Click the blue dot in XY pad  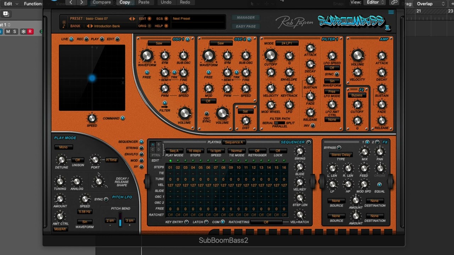pyautogui.click(x=92, y=78)
